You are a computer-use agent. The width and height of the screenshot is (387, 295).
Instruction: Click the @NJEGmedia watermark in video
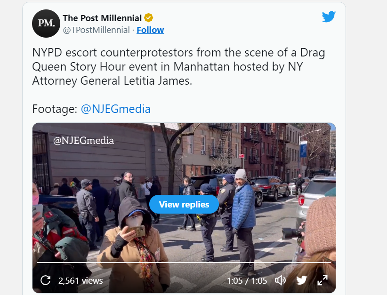tap(83, 141)
